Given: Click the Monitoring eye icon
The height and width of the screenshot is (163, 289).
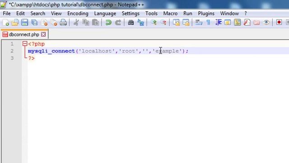Looking at the screenshot, I should click(266, 23).
